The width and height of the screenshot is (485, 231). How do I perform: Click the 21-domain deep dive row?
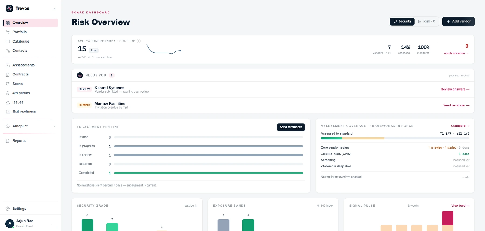(395, 166)
